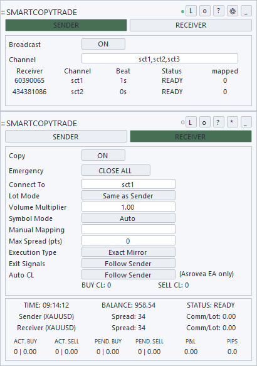257x366 pixels.
Task: Click the asterisk button in bottom Receiver panel
Action: point(233,122)
